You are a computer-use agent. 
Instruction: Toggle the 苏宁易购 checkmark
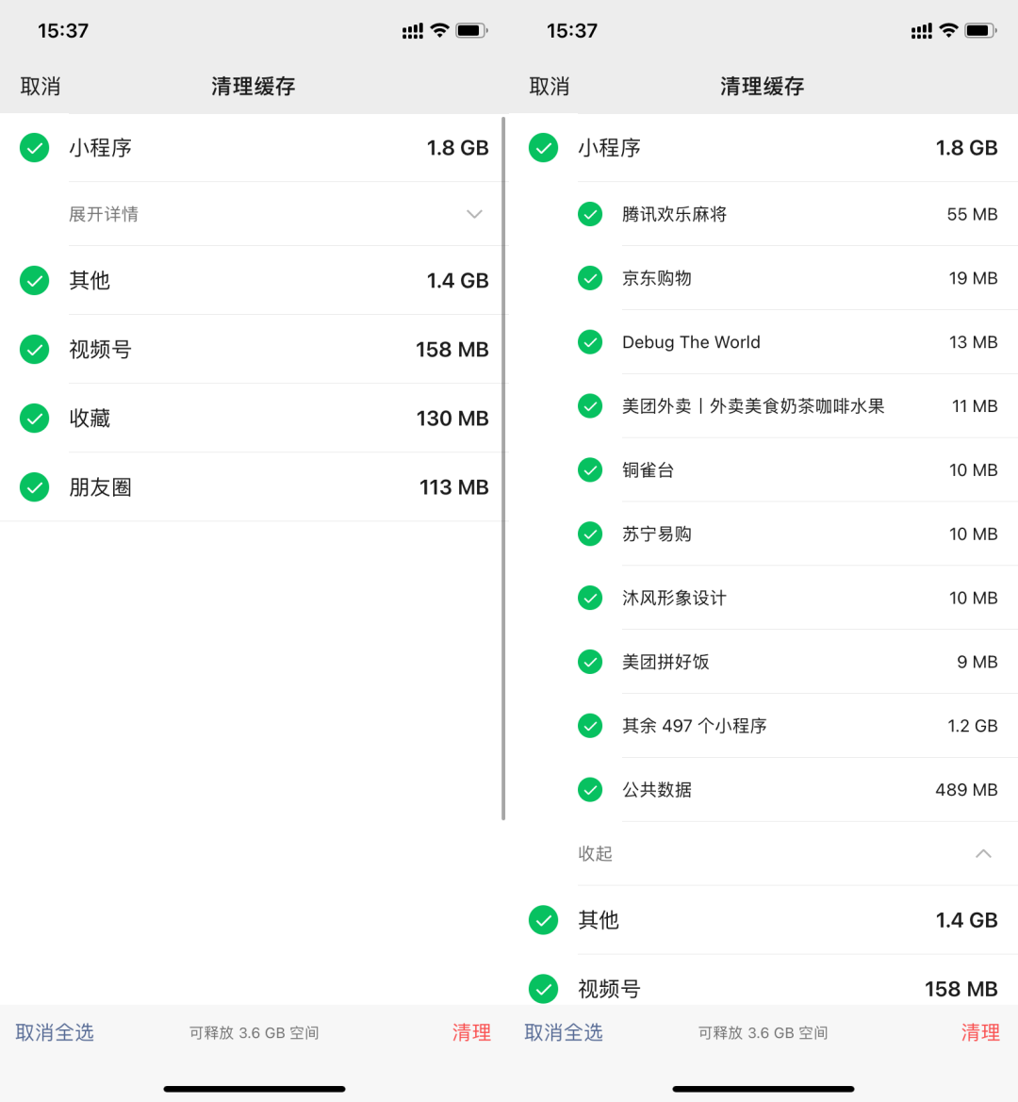pyautogui.click(x=590, y=535)
